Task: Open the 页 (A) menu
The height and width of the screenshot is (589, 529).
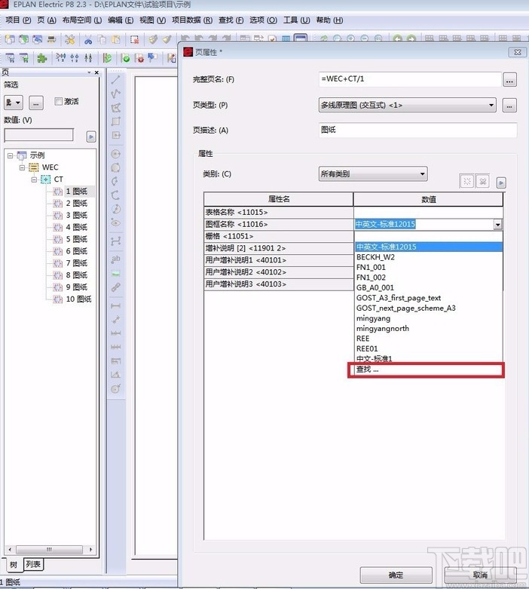Action: pos(47,20)
